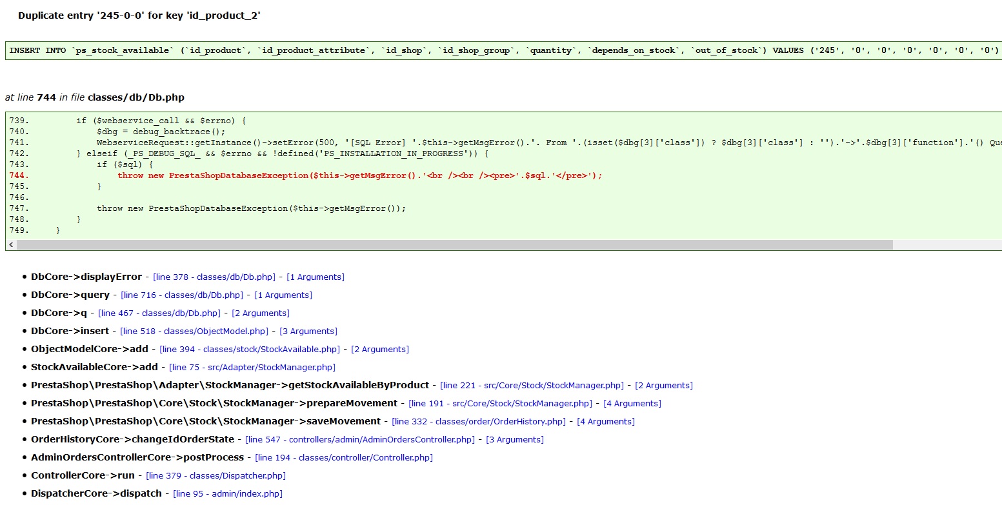Click 'ControllerCore->run' stack entry text
Screen dimensions: 1002x505
pos(83,475)
